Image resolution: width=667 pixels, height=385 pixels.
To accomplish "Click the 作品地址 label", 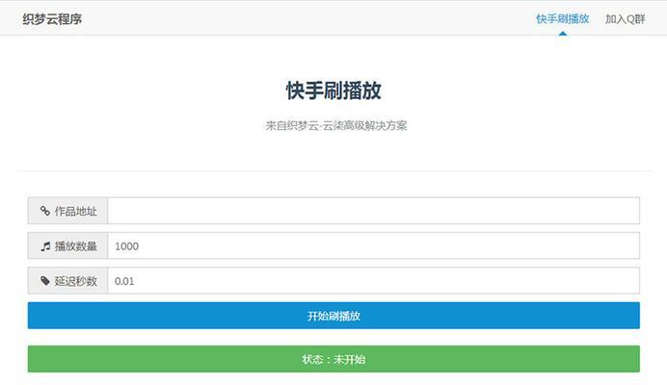I will pos(76,211).
